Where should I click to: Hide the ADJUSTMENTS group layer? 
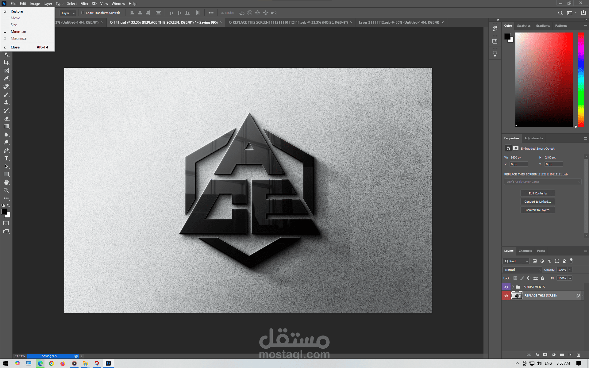pyautogui.click(x=506, y=287)
